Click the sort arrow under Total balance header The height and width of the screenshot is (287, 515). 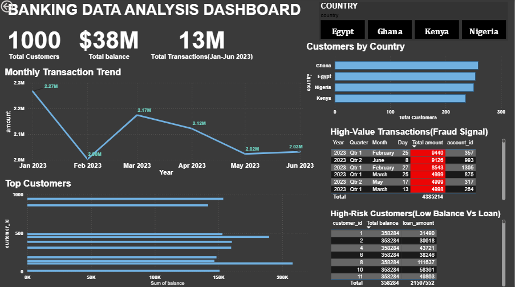(x=368, y=227)
